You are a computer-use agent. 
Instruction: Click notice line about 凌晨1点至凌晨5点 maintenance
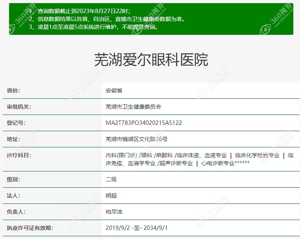pyautogui.click(x=93, y=27)
